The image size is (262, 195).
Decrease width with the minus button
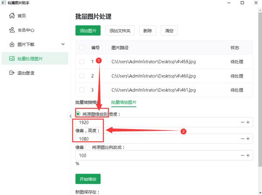243,122
